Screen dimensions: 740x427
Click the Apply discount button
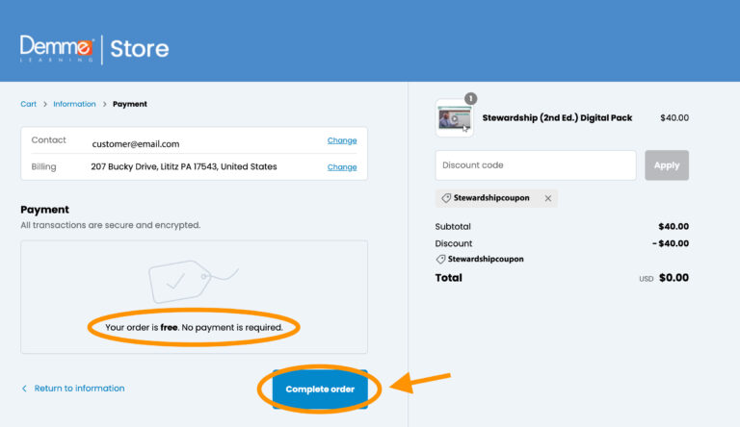pos(666,165)
